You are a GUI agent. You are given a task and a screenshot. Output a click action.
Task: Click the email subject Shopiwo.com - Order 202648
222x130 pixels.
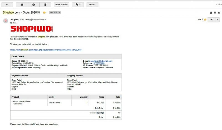coord(21,12)
